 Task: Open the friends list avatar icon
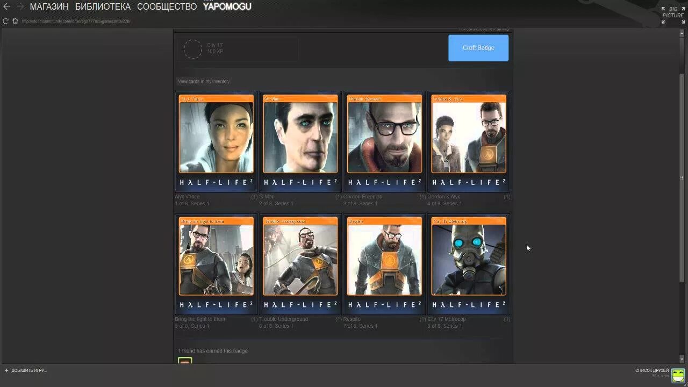point(678,375)
